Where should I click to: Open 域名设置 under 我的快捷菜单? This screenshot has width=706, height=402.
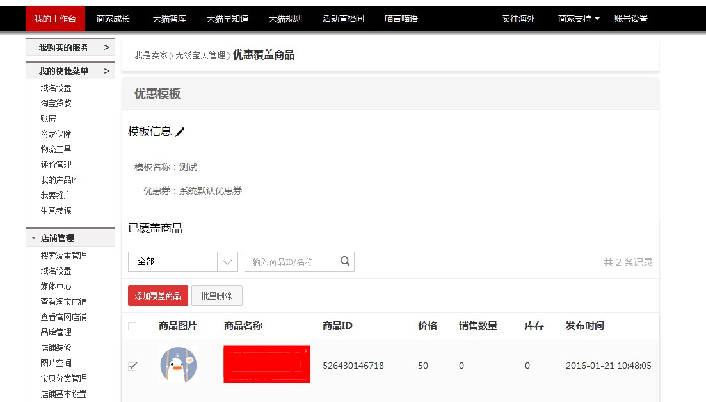(56, 88)
